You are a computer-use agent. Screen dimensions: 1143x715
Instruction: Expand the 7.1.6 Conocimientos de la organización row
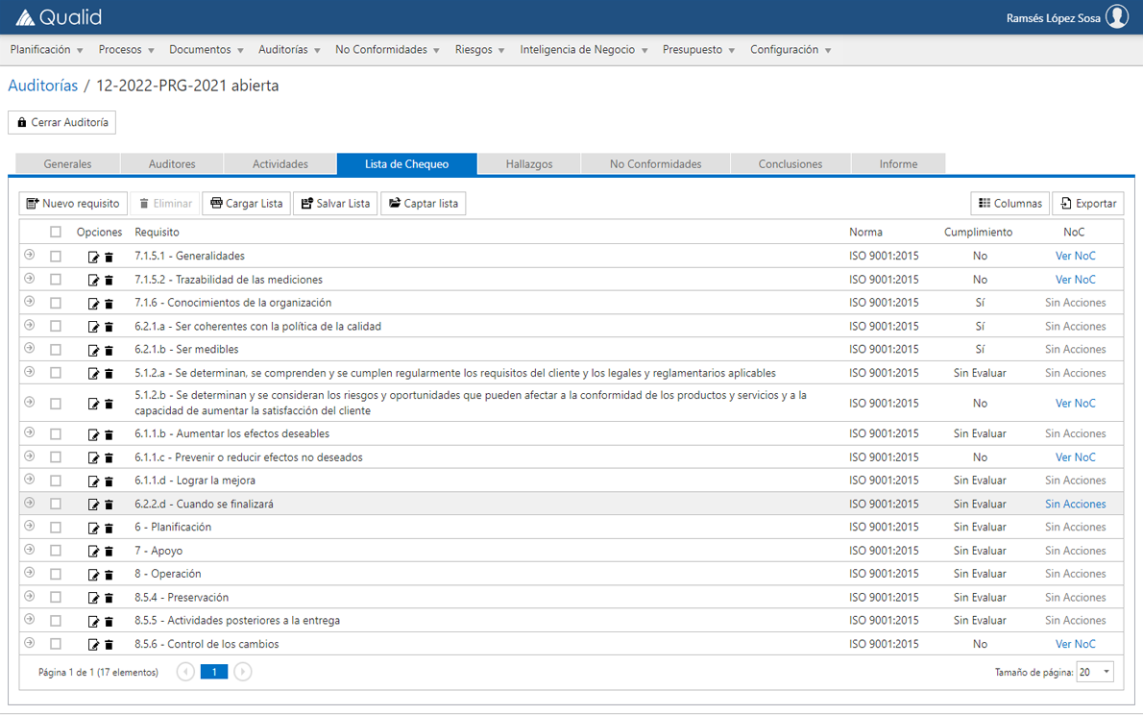pyautogui.click(x=29, y=302)
